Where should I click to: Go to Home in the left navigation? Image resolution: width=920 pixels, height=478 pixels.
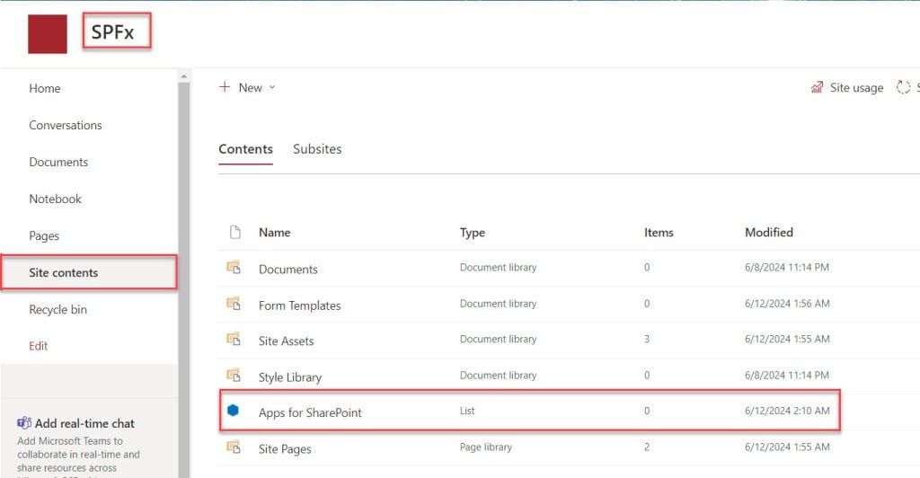tap(45, 88)
